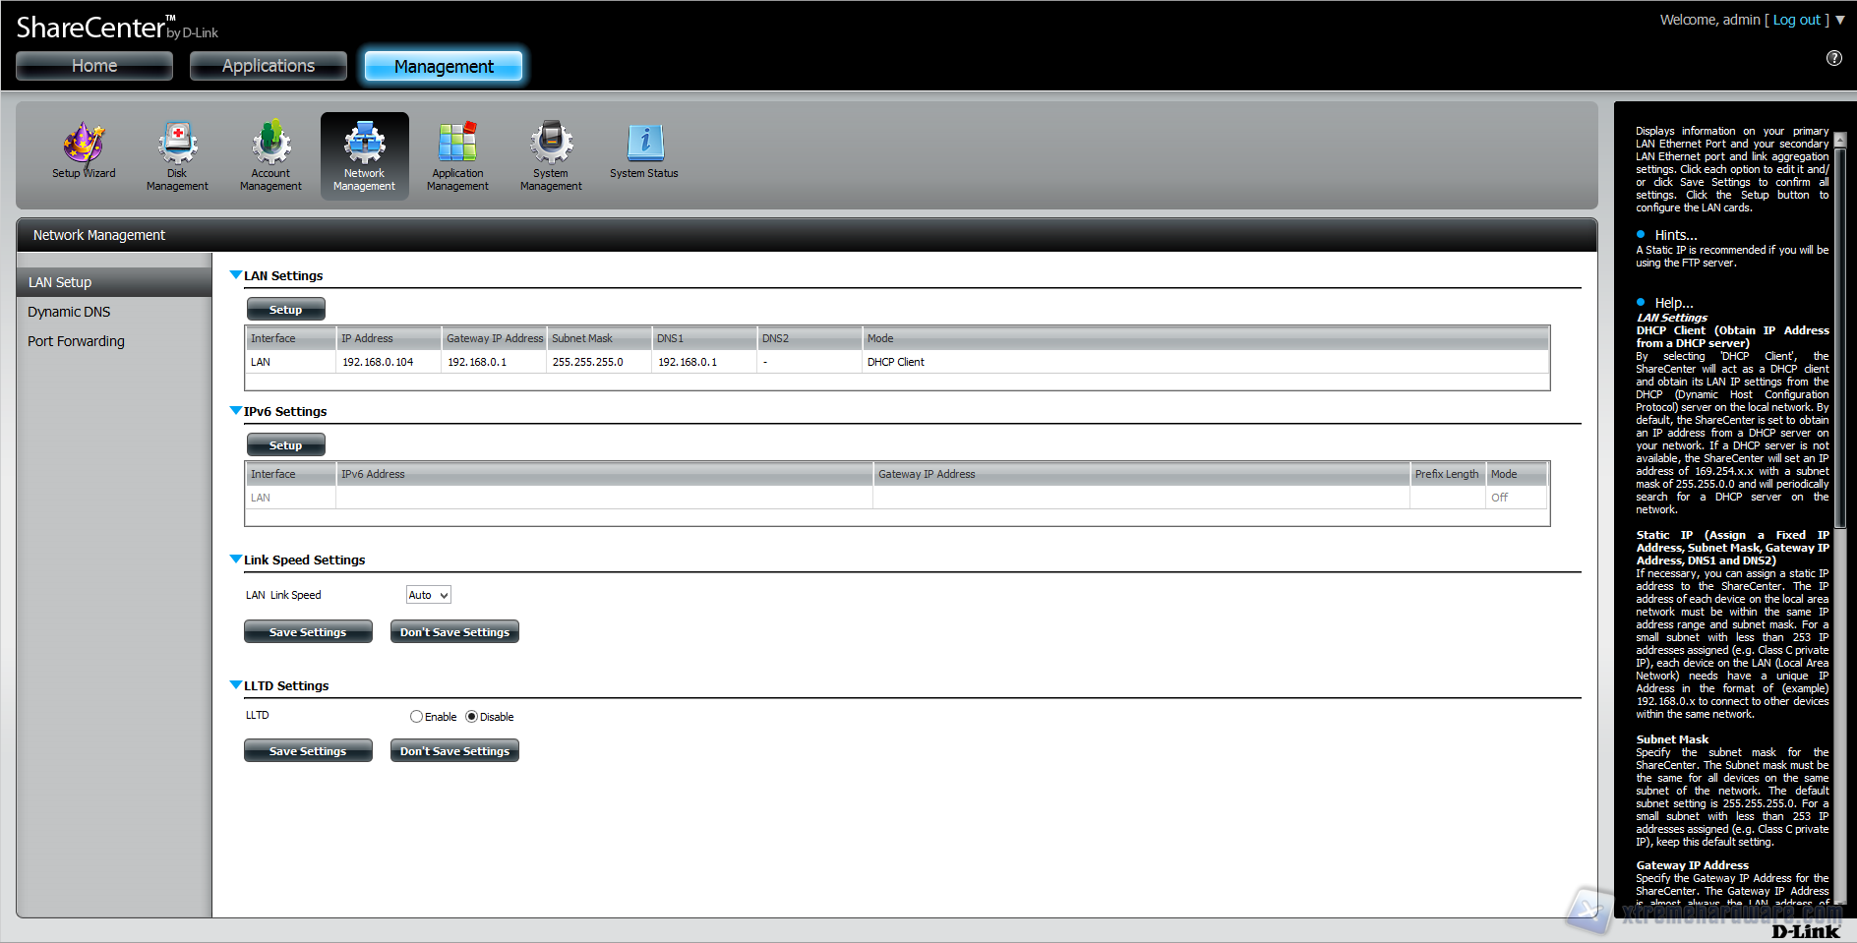Select the LLTD Disable radio button
The width and height of the screenshot is (1857, 943).
(x=472, y=717)
